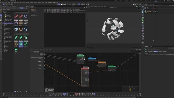Switch to the highlighted Generator attribute tab
Screen dimensions: 174x98
[x=156, y=51]
